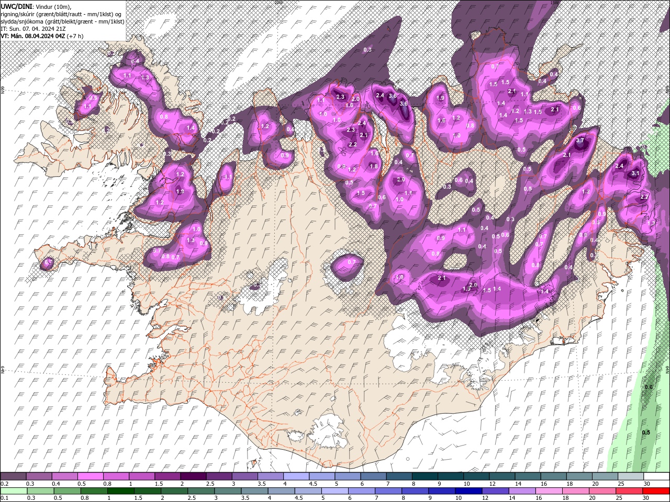The width and height of the screenshot is (670, 502).
Task: Click the 'IT: Sun. 07. 04. 2024 21Z' line
Action: (x=32, y=28)
